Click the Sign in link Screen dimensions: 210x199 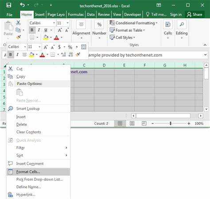pos(176,15)
